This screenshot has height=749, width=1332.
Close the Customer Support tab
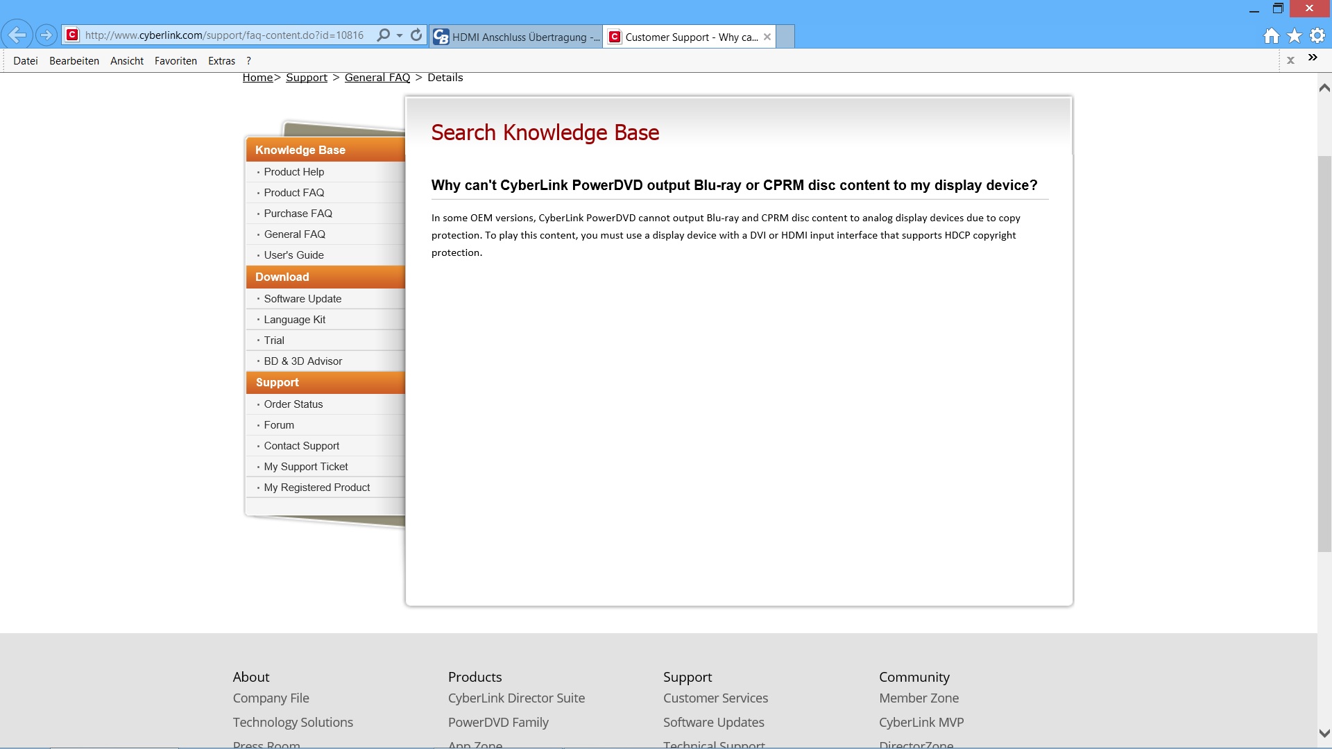tap(767, 37)
